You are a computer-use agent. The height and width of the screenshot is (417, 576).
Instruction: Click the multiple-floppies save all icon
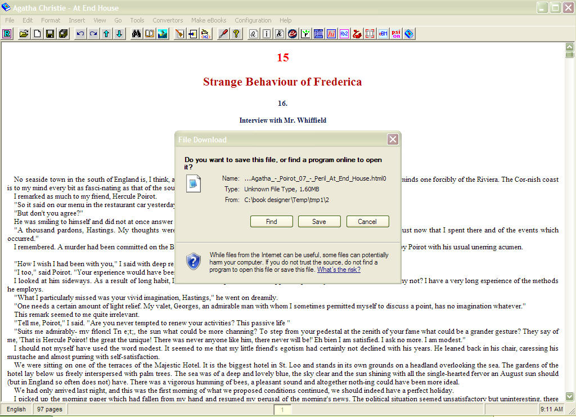(x=63, y=34)
